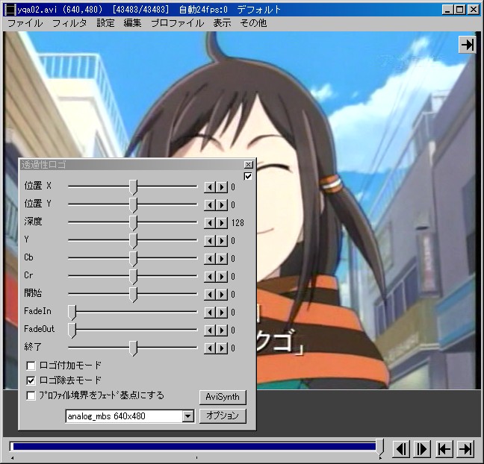This screenshot has height=464, width=484.
Task: Decrease Y value with left arrow
Action: point(210,240)
